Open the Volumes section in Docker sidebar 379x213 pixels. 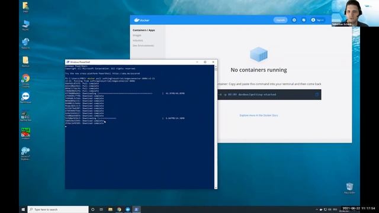tap(138, 40)
